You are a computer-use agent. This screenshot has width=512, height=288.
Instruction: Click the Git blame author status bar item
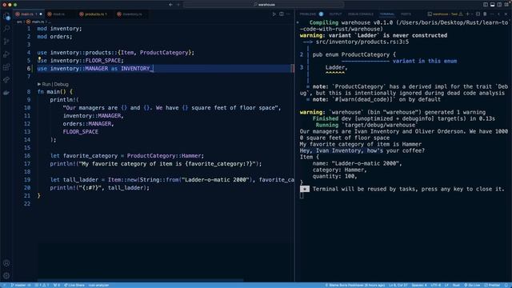click(x=354, y=285)
